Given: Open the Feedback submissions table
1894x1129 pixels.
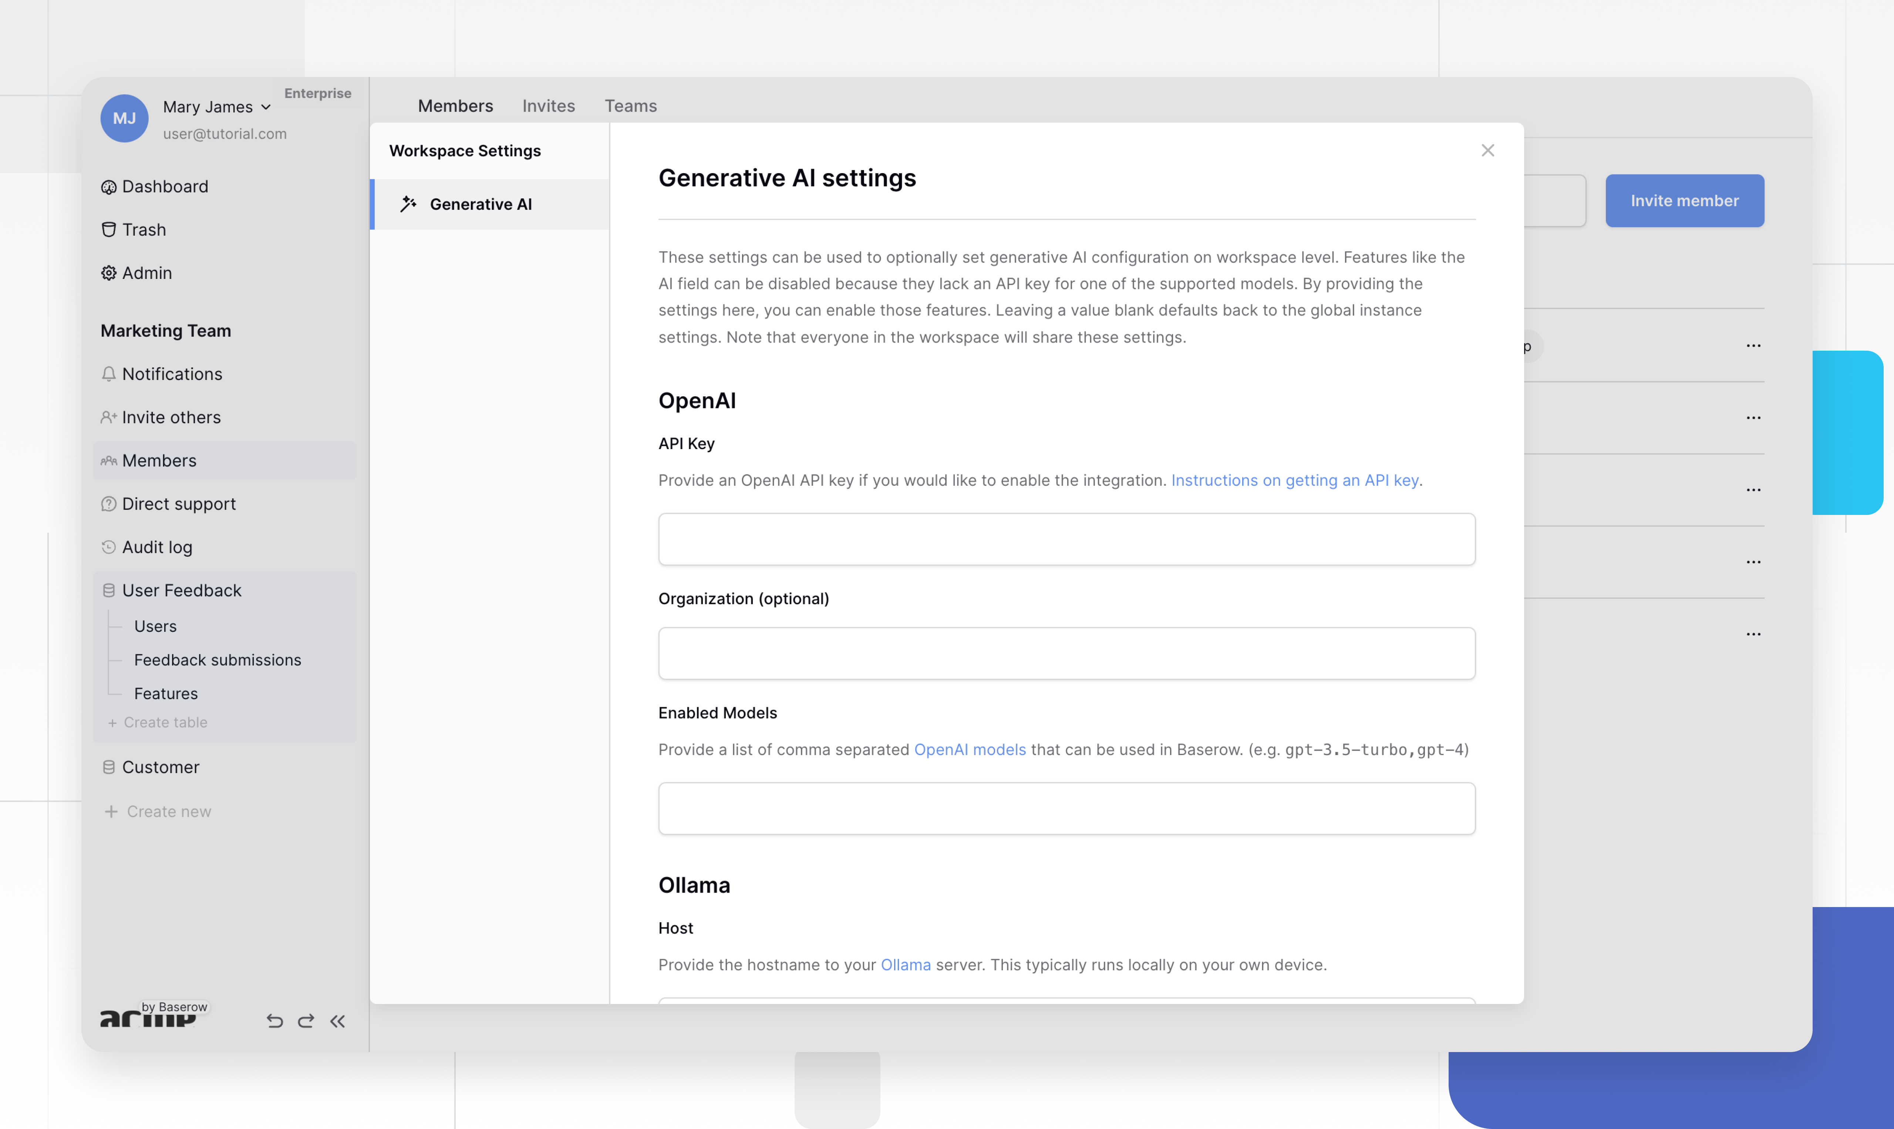Looking at the screenshot, I should tap(218, 660).
